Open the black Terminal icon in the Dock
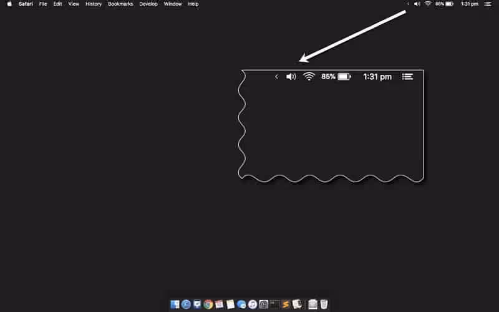 coord(274,305)
